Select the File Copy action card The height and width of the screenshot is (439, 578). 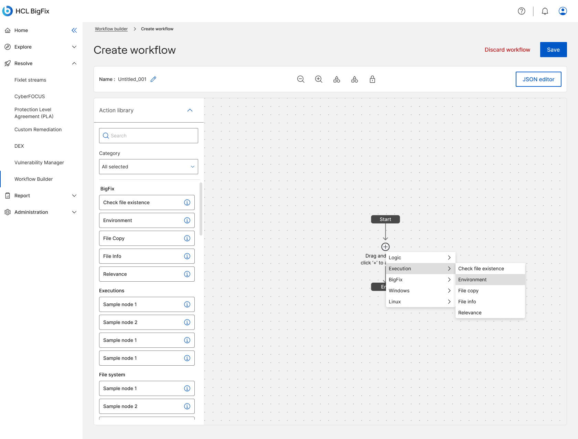147,238
